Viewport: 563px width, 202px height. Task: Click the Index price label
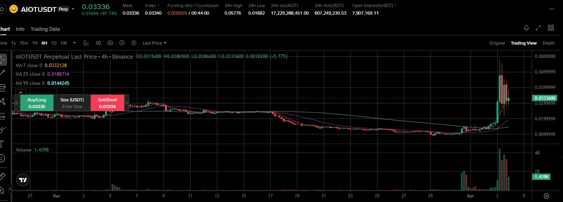[x=150, y=6]
